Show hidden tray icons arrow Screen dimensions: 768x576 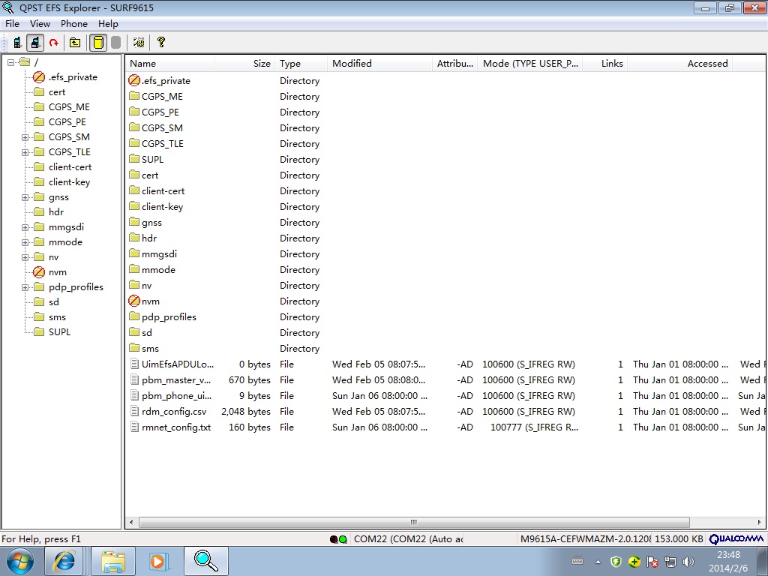598,562
